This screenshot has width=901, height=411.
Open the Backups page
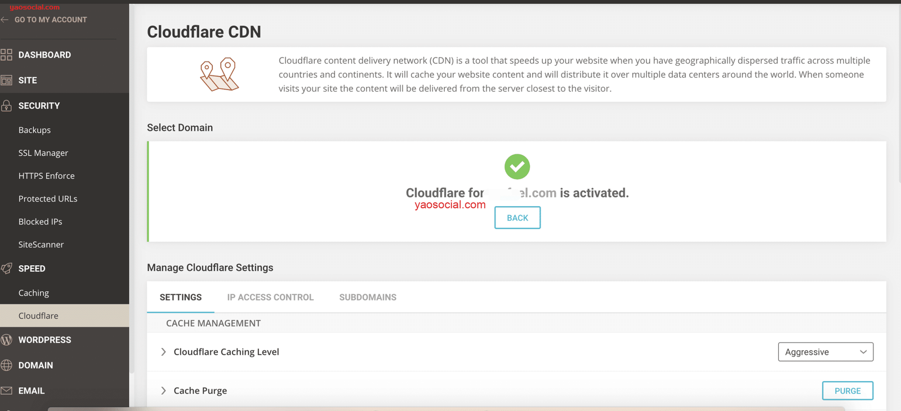(34, 130)
